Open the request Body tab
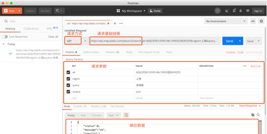This screenshot has width=267, height=134. pyautogui.click(x=129, y=52)
